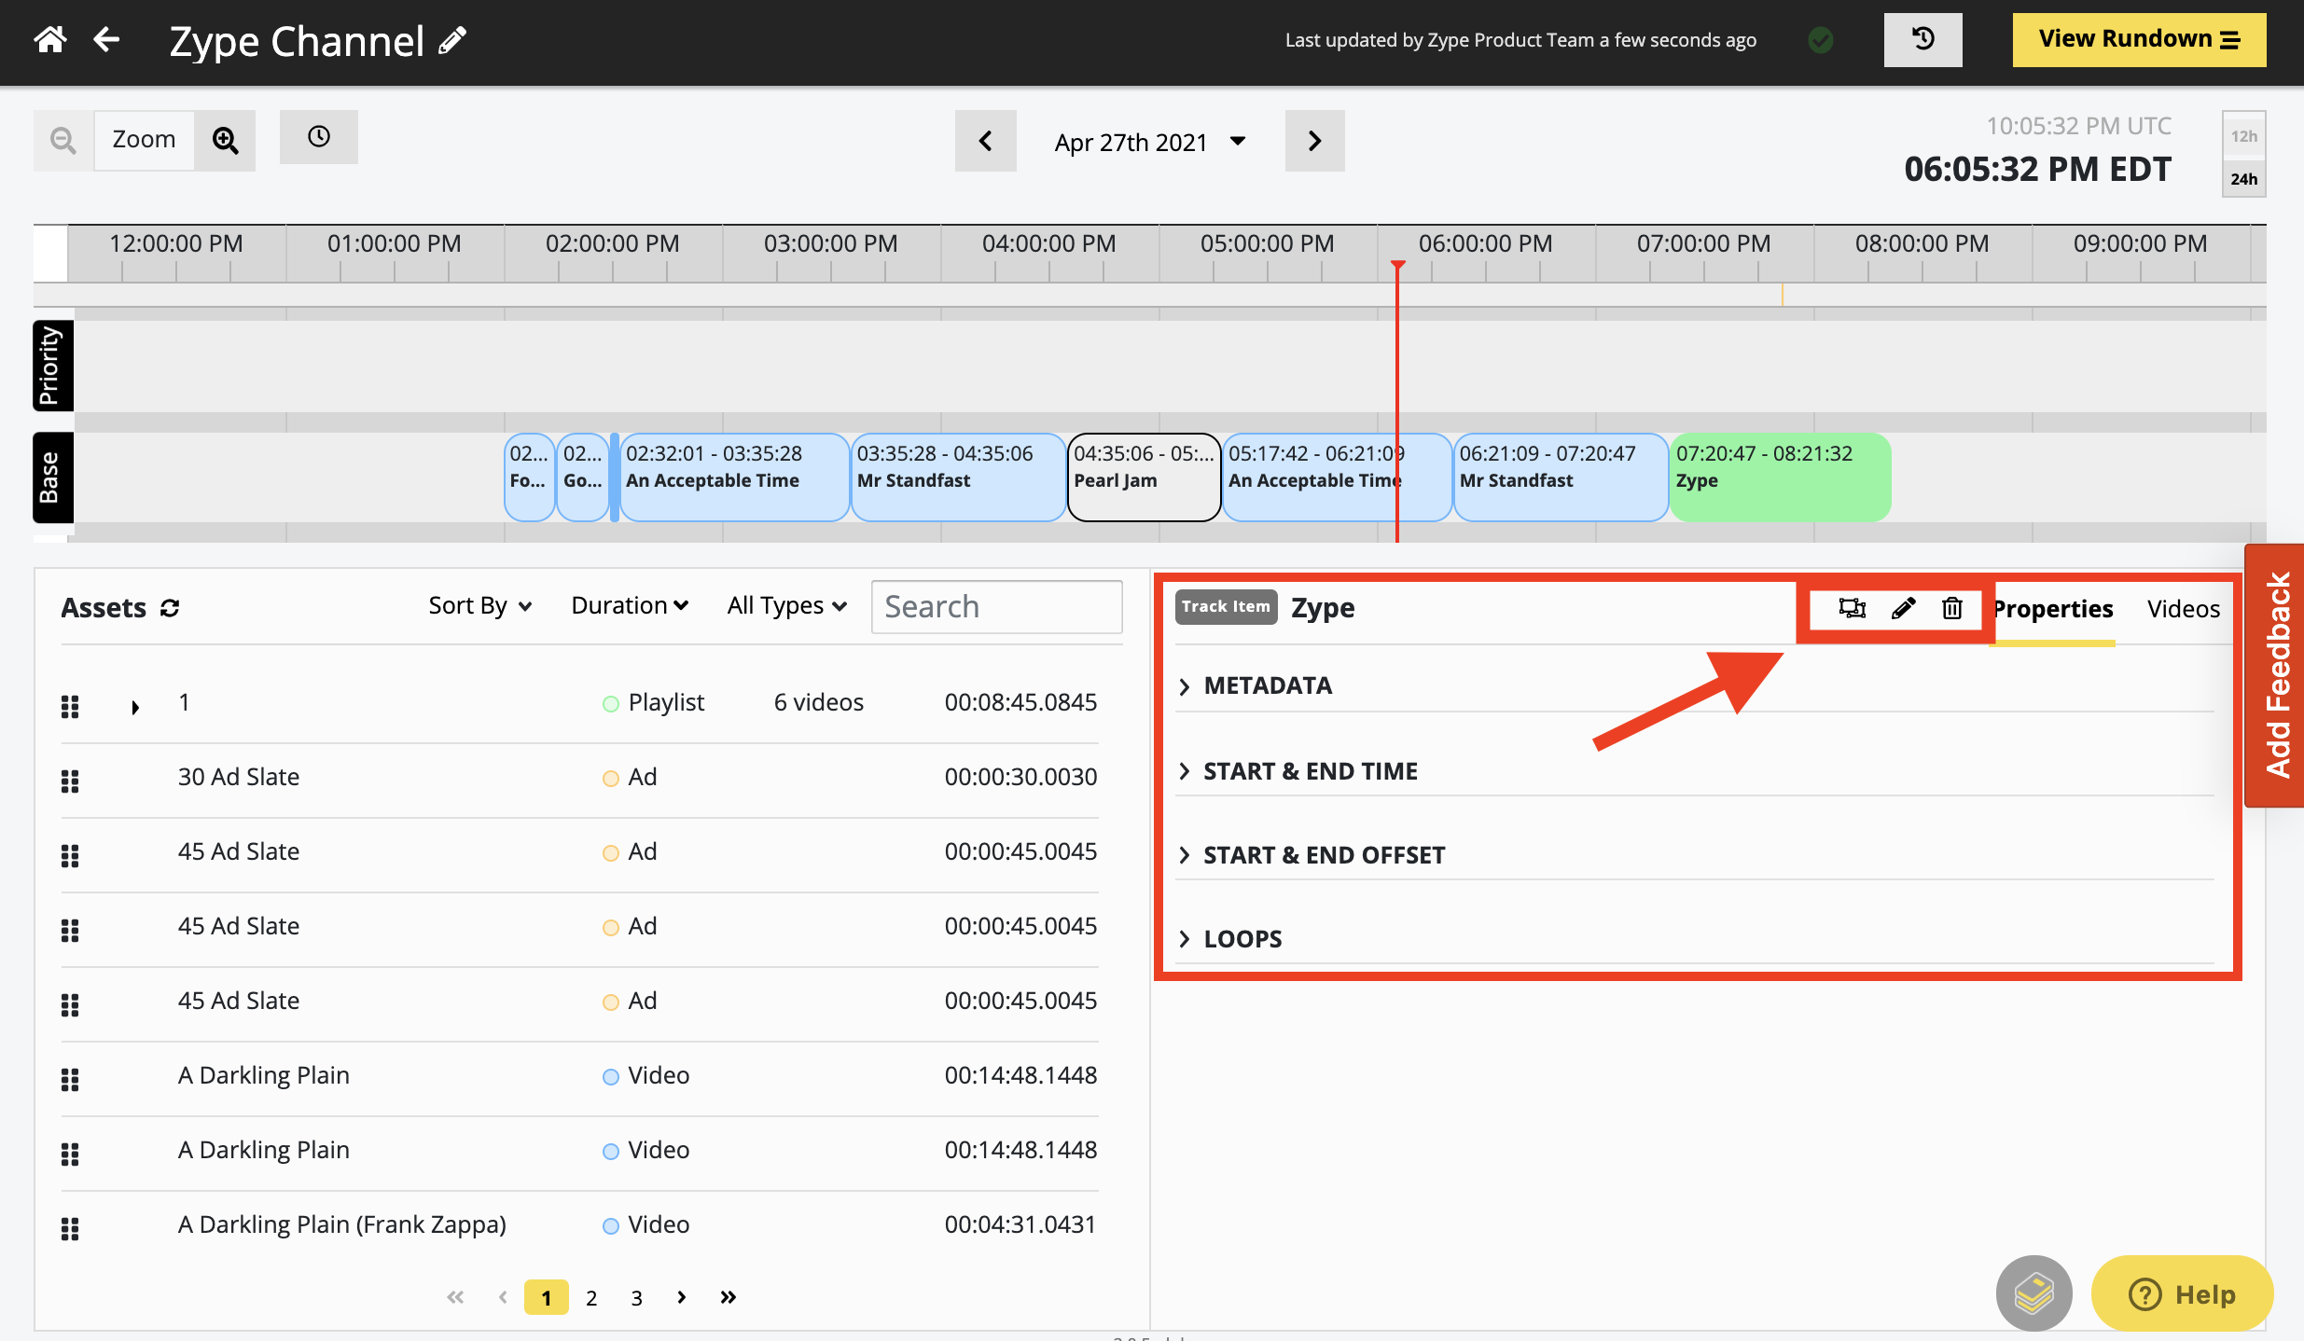The height and width of the screenshot is (1341, 2304).
Task: Click in the assets Search field
Action: pos(996,607)
